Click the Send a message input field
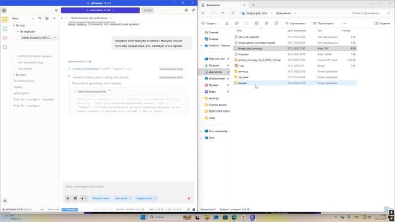 coord(128,186)
